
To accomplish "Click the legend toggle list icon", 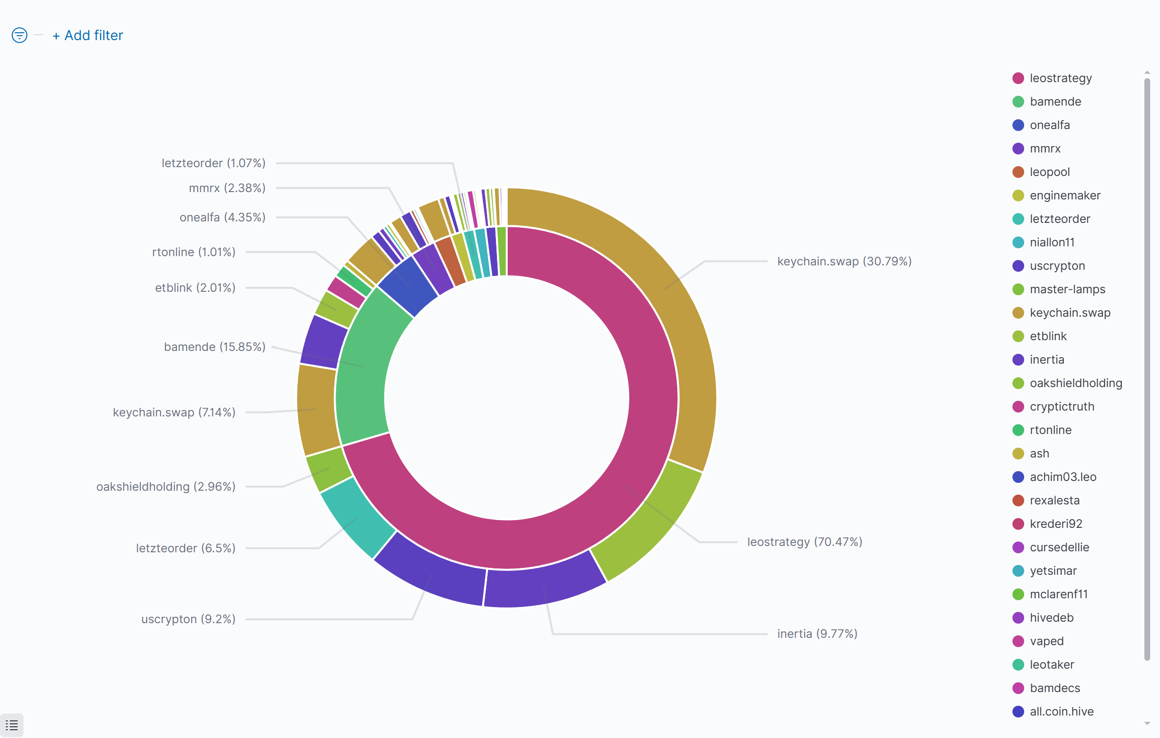I will pyautogui.click(x=12, y=725).
